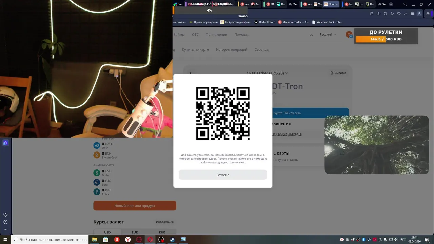Open the Radio Record bookmark
This screenshot has height=244, width=434.
264,22
